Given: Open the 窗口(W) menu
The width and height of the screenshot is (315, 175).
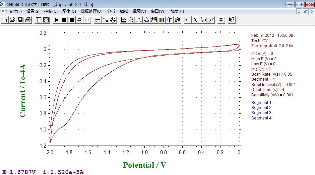Looking at the screenshot, I should point(158,11).
